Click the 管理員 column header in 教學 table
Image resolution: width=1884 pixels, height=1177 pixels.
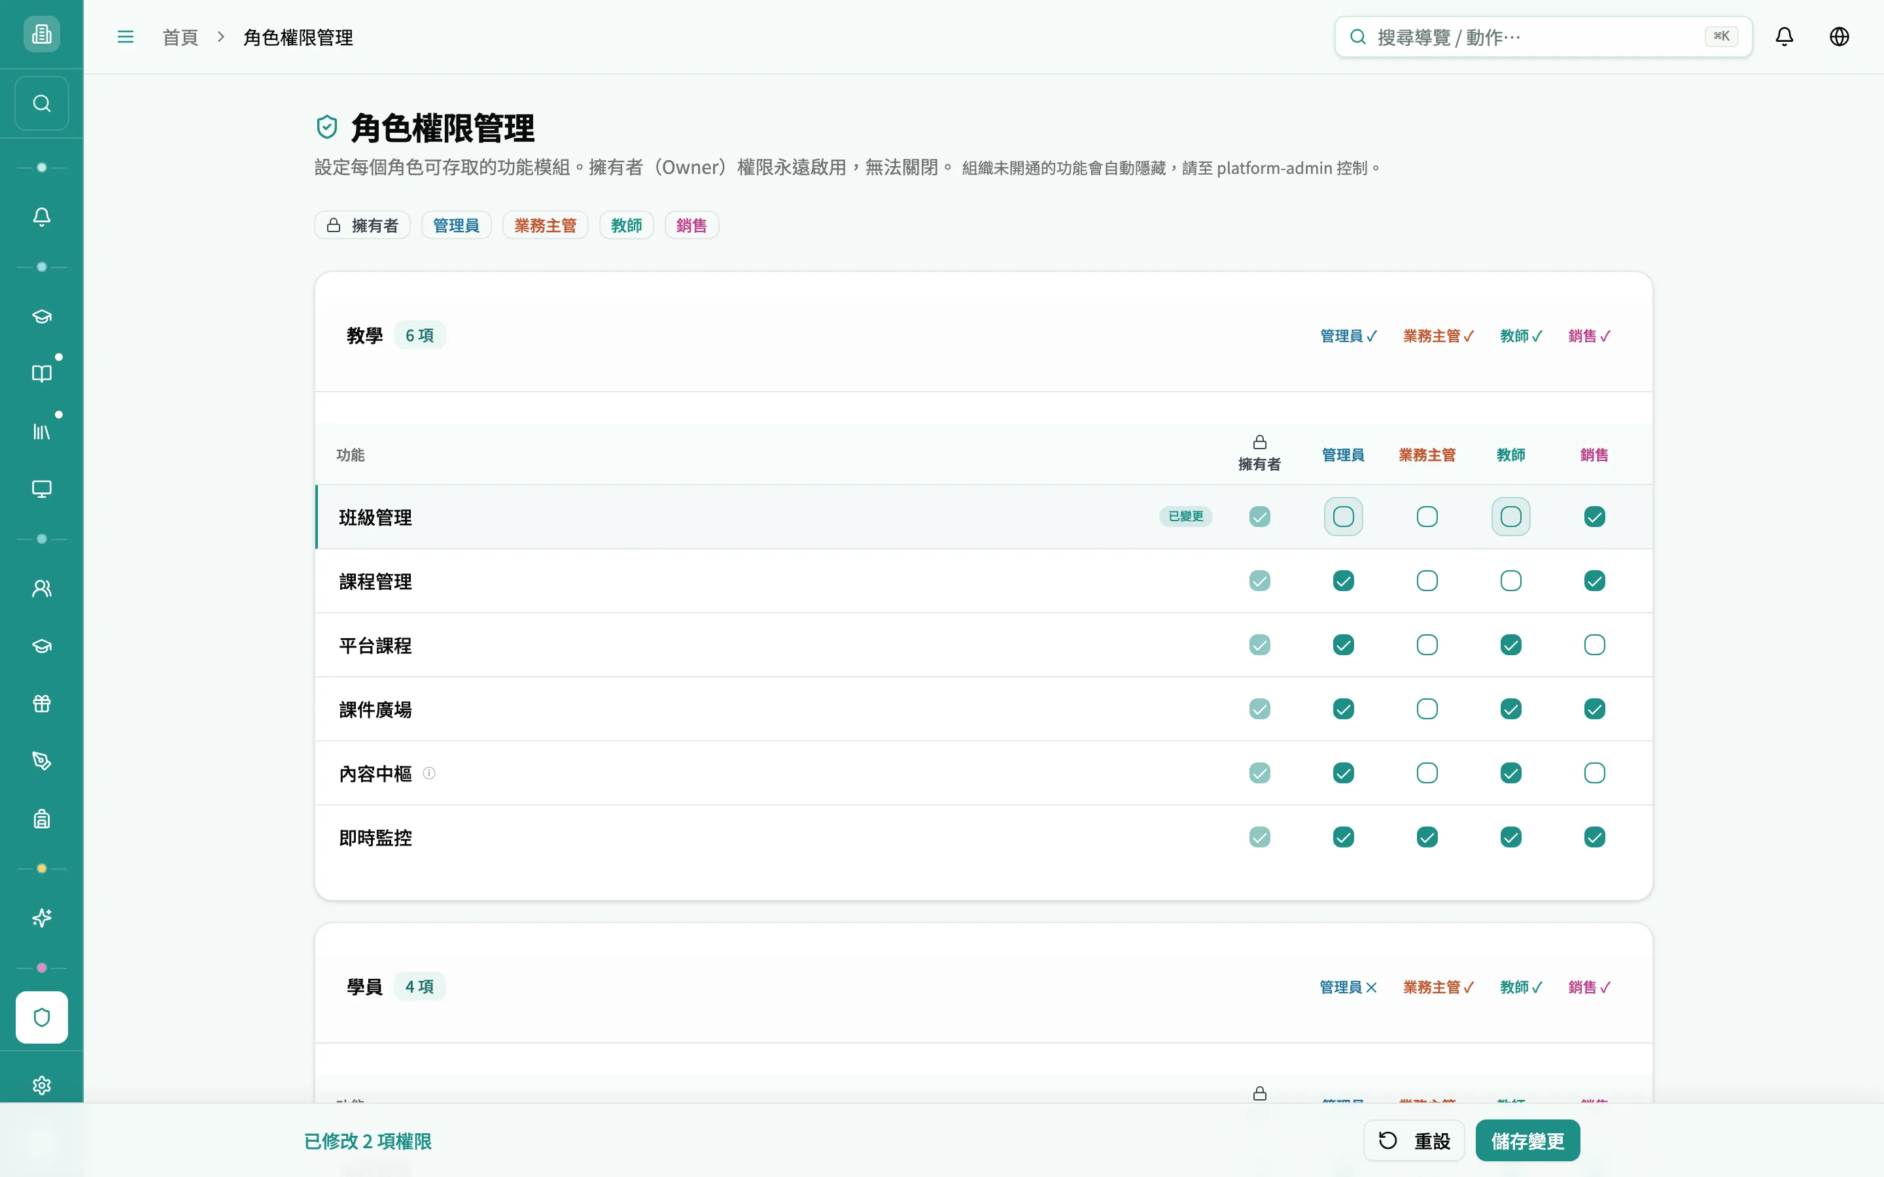pyautogui.click(x=1344, y=454)
